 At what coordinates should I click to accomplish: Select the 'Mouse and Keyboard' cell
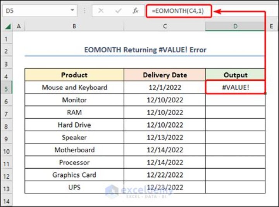[74, 87]
